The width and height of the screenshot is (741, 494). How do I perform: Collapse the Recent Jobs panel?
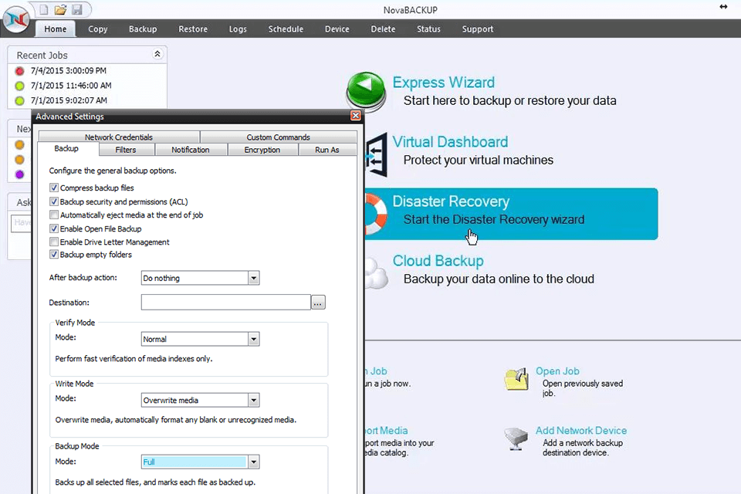point(157,55)
